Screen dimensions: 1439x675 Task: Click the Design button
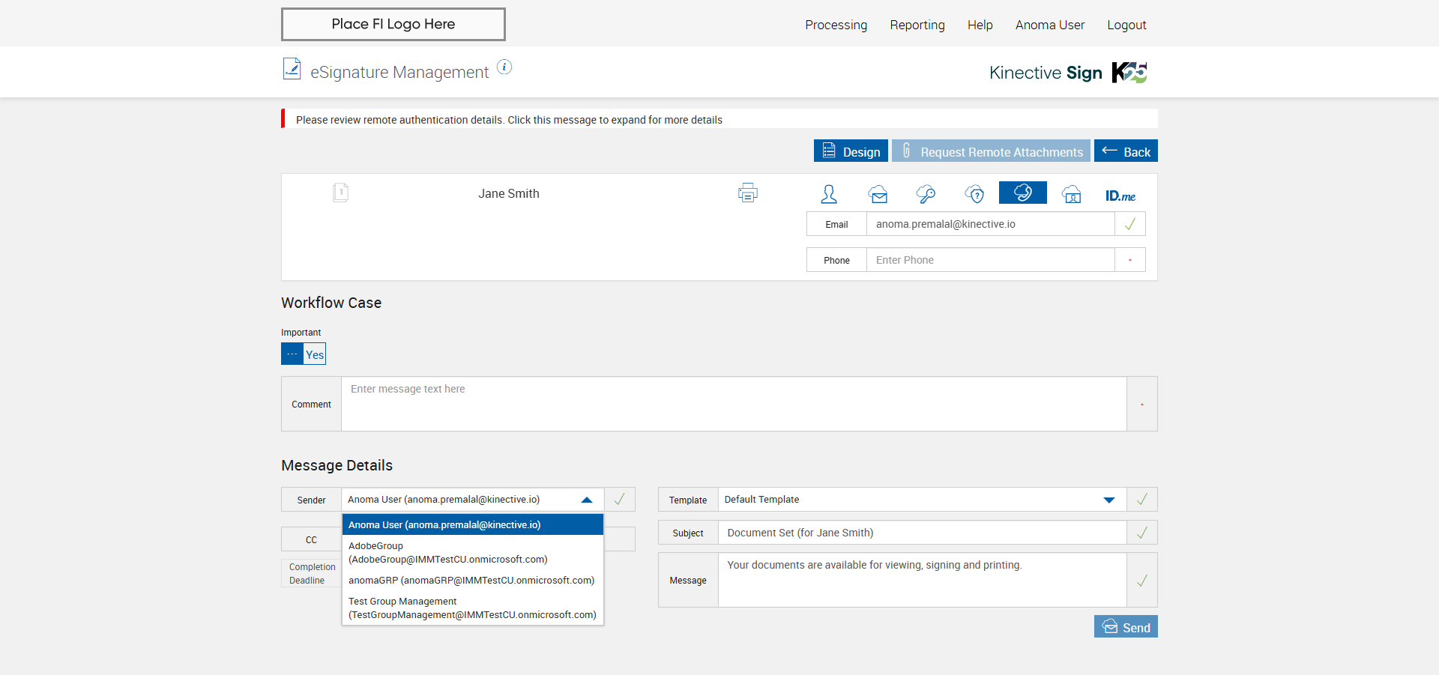tap(851, 151)
